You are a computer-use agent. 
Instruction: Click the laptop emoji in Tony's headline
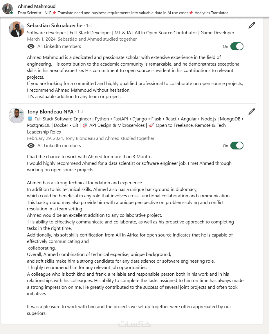click(30, 119)
